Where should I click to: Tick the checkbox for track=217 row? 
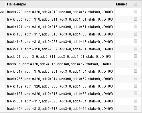[x=135, y=71]
